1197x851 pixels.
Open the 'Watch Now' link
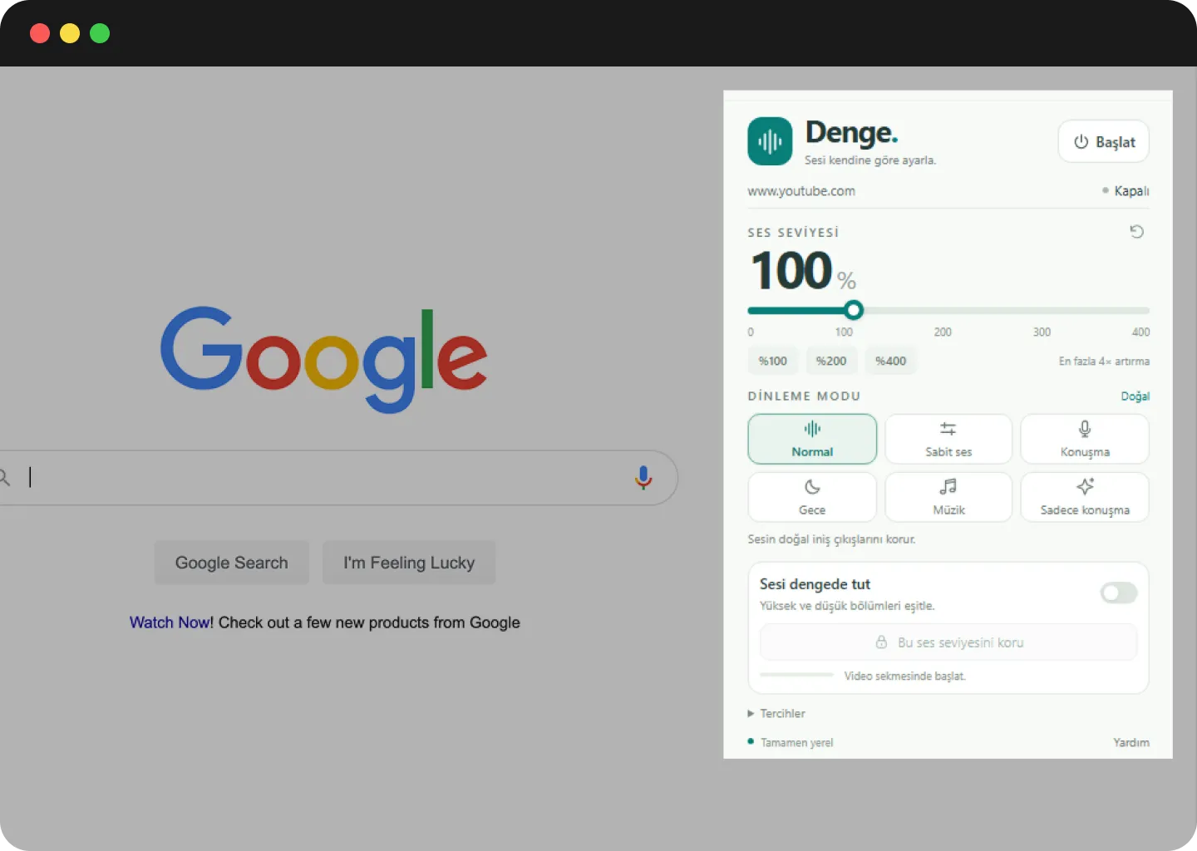[170, 622]
